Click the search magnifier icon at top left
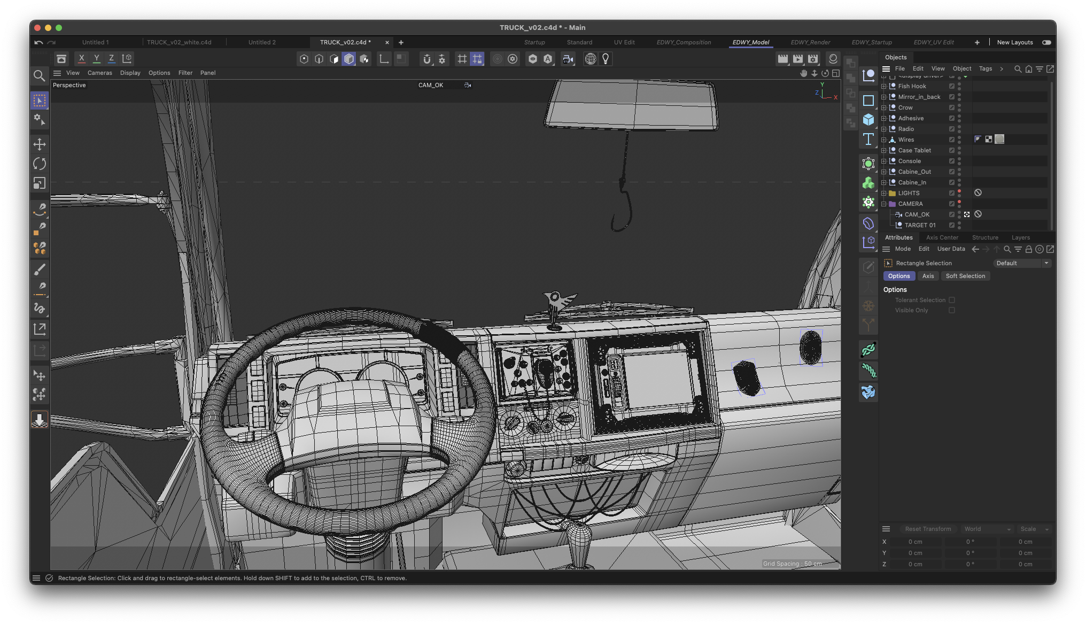Viewport: 1086px width, 624px height. pyautogui.click(x=39, y=76)
